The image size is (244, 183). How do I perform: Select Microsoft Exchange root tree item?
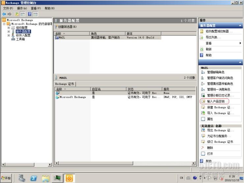coord(20,20)
